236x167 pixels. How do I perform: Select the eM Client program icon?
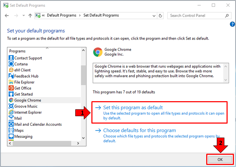pos(11,70)
